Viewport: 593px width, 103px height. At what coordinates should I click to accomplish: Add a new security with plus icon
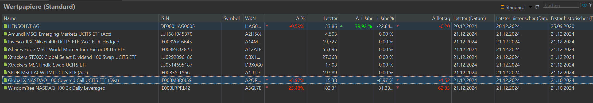pyautogui.click(x=584, y=5)
